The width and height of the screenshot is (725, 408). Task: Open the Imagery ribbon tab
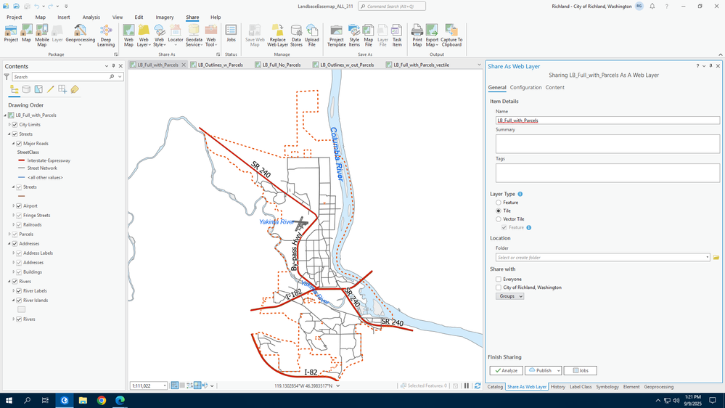[x=165, y=17]
